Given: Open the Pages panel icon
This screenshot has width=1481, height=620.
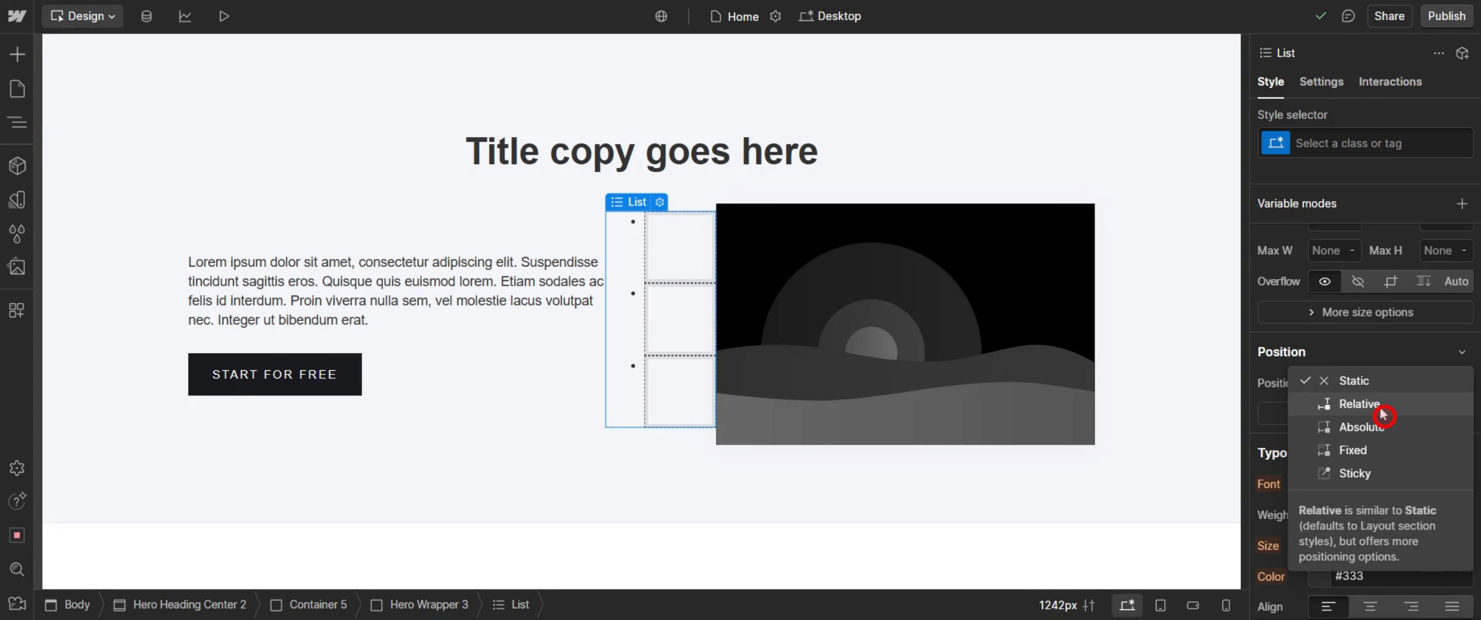Looking at the screenshot, I should [17, 89].
